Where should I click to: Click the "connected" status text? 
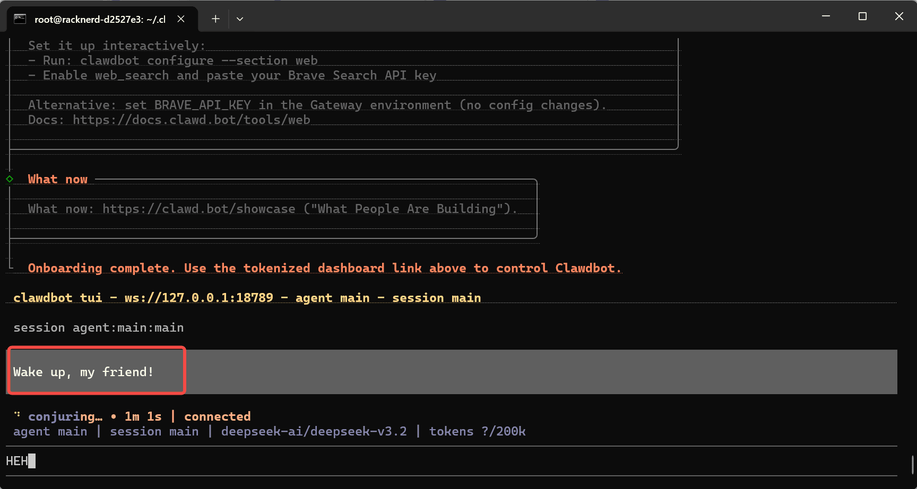[217, 417]
